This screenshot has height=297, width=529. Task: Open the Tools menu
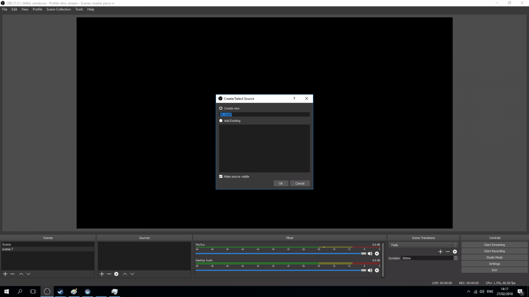[x=79, y=9]
